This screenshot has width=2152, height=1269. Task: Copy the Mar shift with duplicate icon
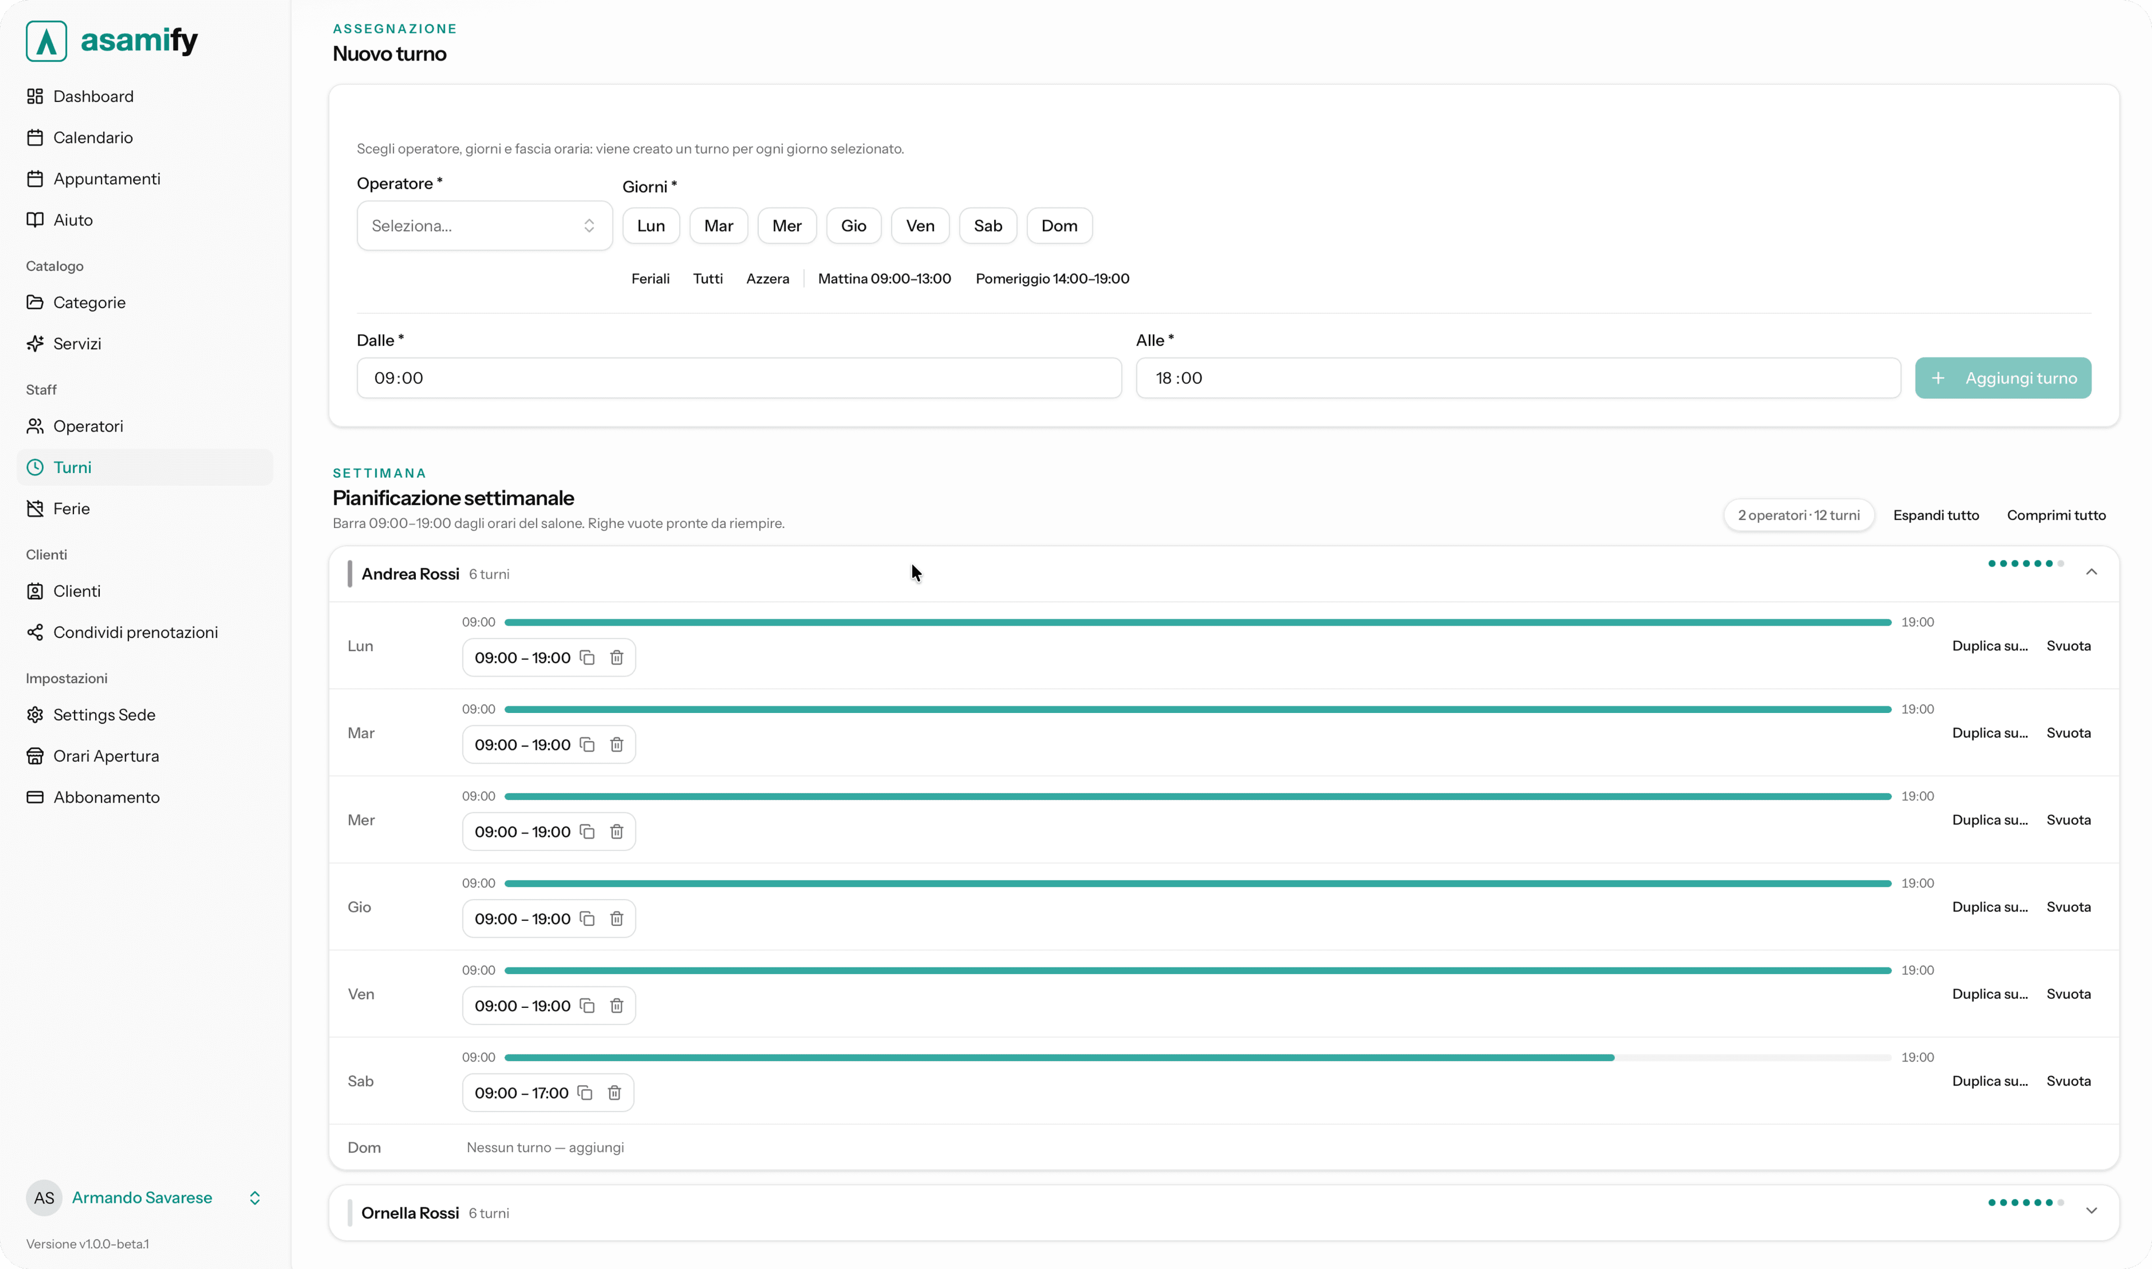(x=587, y=745)
